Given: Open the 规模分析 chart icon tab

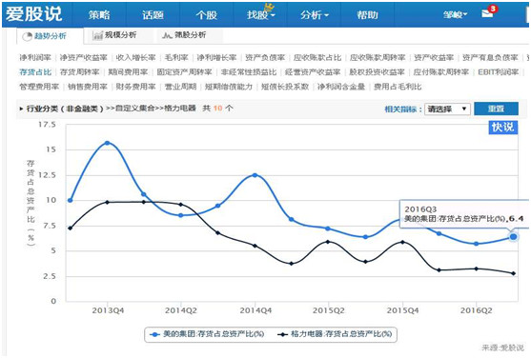Looking at the screenshot, I should [x=97, y=35].
